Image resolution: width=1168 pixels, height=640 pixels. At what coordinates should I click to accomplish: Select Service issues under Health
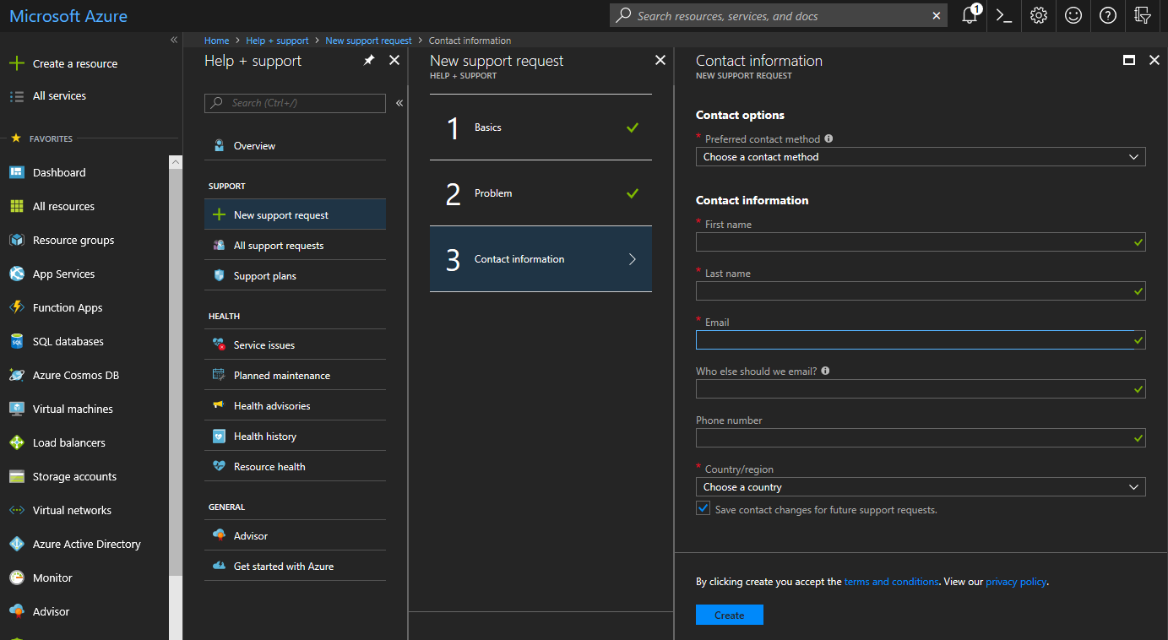pyautogui.click(x=264, y=345)
